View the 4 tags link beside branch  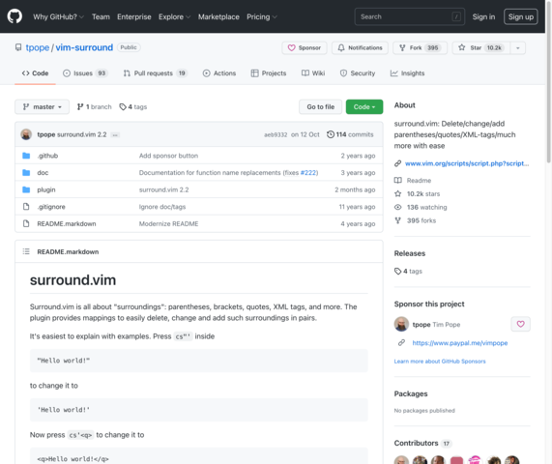click(133, 106)
